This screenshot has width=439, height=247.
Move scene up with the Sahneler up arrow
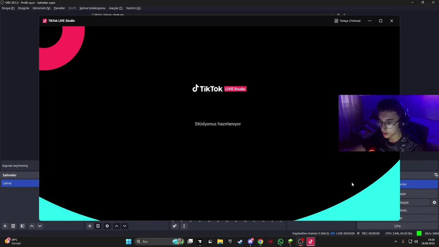[32, 226]
